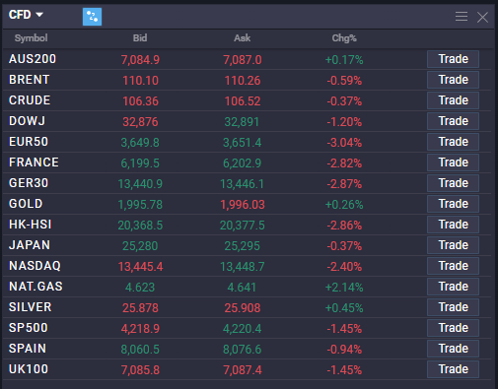
Task: Click Trade button for SP500
Action: pos(453,328)
